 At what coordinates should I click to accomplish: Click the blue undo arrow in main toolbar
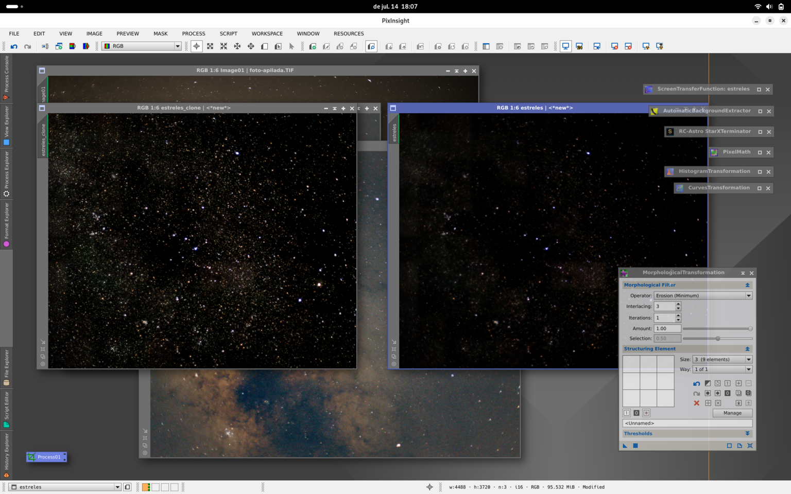[x=14, y=46]
